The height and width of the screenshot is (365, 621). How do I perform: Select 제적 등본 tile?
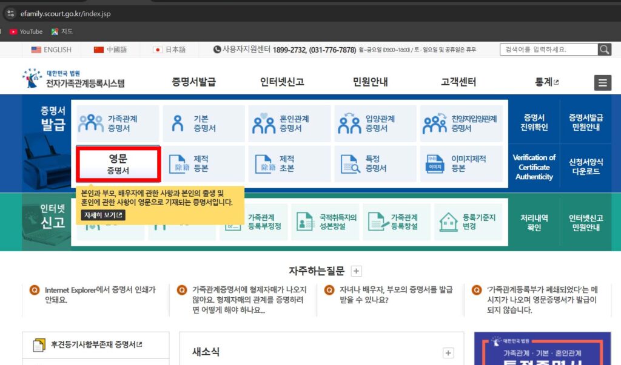pos(204,163)
